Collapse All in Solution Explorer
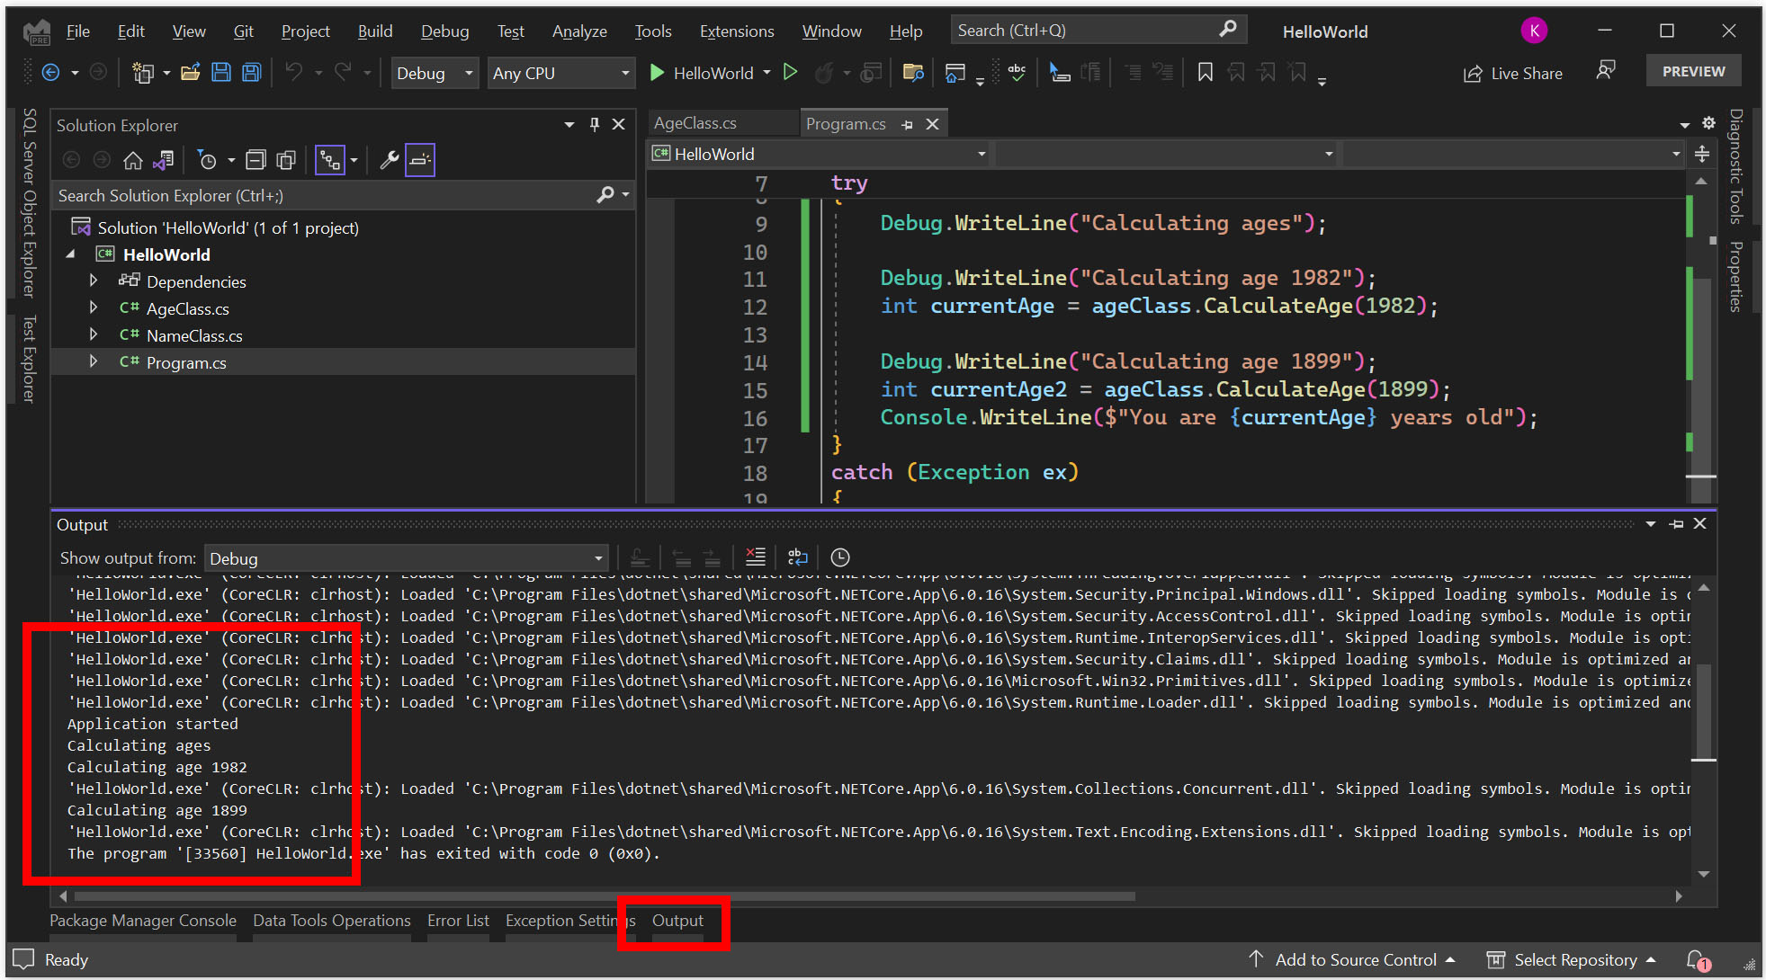 click(255, 160)
